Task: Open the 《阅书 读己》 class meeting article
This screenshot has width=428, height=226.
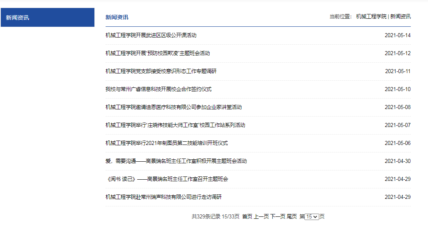Action: point(167,179)
